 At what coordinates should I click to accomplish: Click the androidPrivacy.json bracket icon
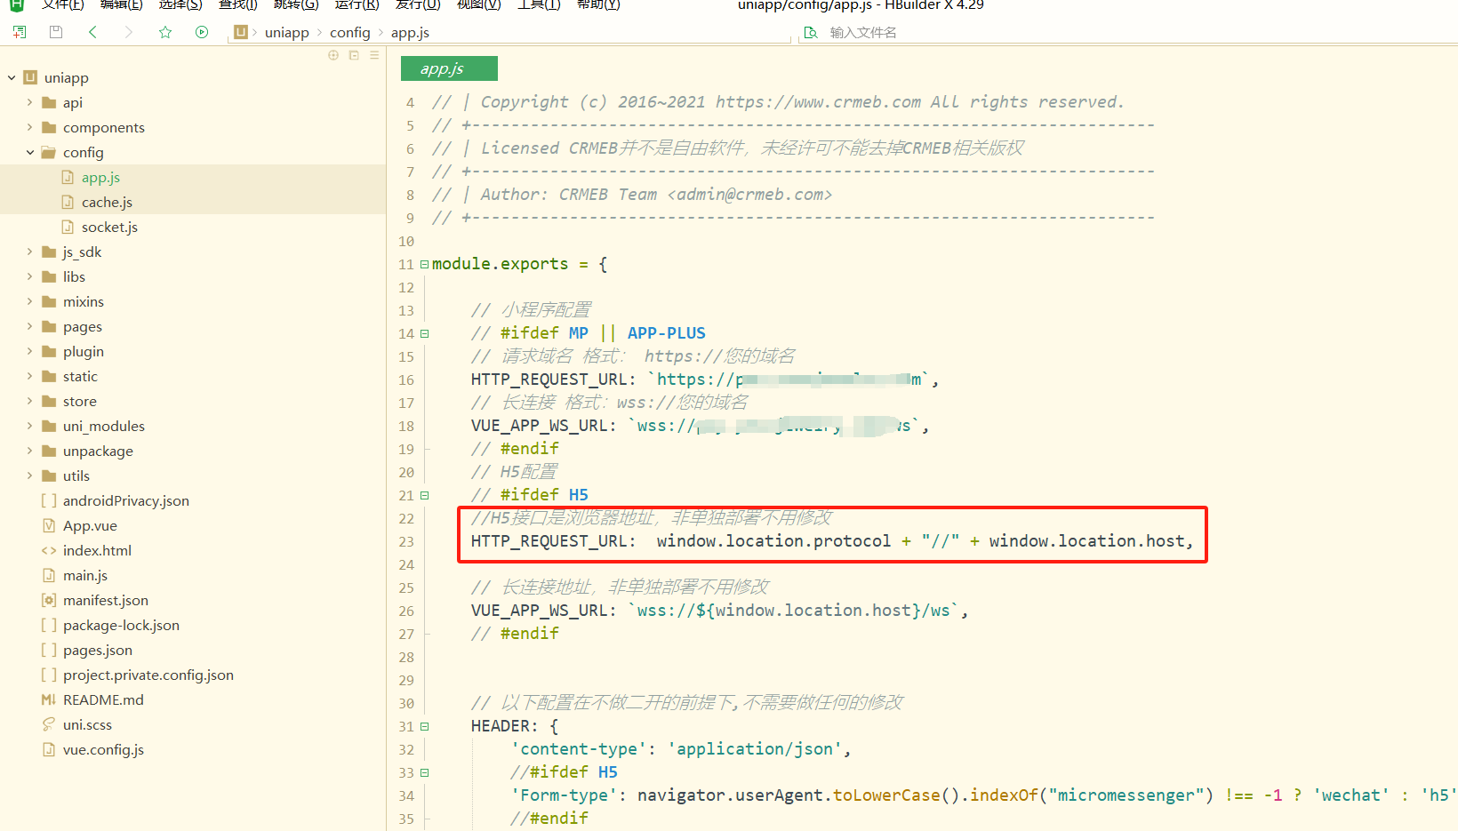tap(49, 500)
